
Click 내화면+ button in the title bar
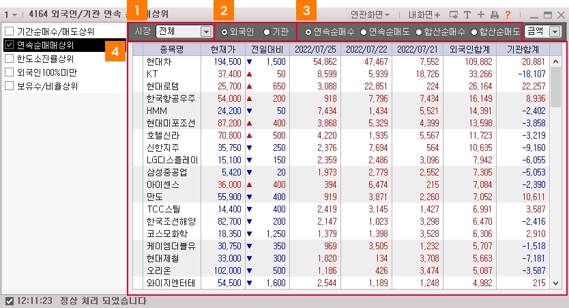click(x=424, y=14)
